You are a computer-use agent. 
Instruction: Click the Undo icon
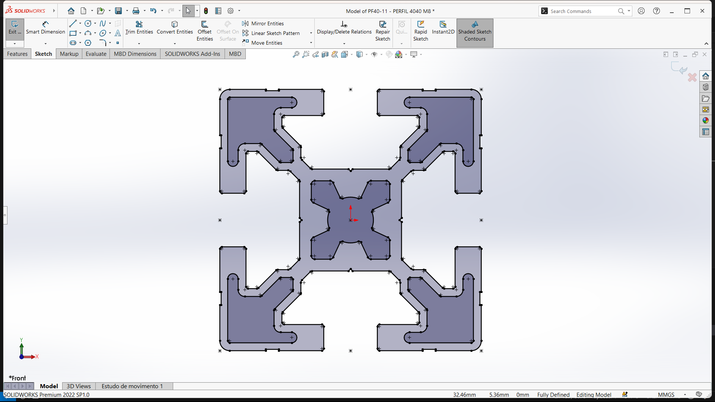pos(153,11)
